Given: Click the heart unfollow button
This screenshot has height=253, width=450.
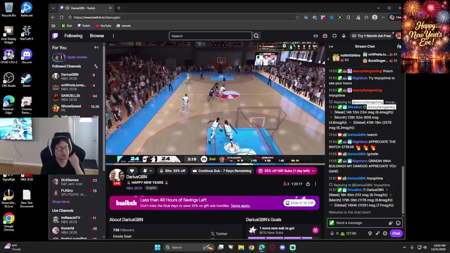Looking at the screenshot, I should coord(132,171).
